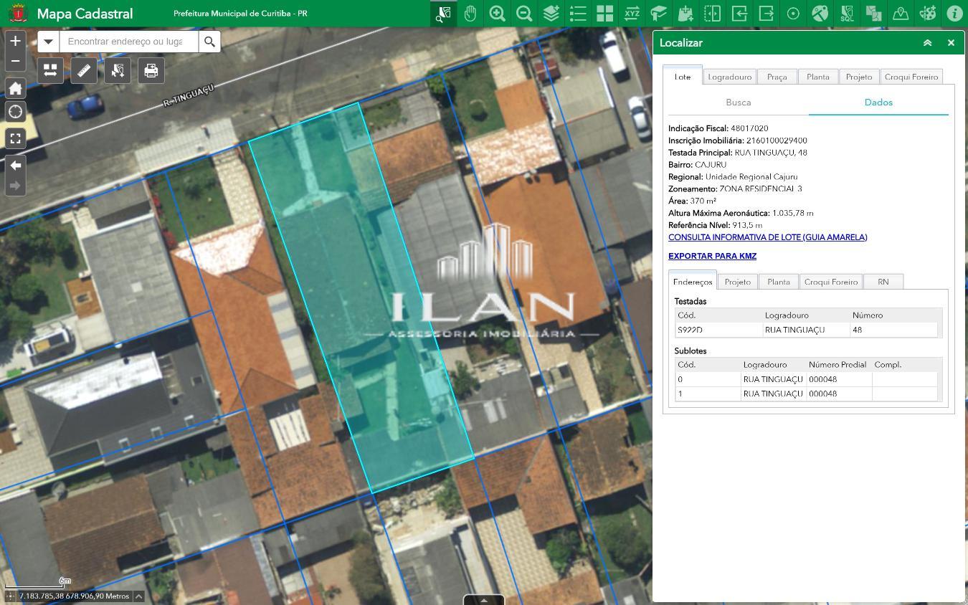The image size is (968, 605).
Task: Click the print map icon
Action: pos(151,70)
